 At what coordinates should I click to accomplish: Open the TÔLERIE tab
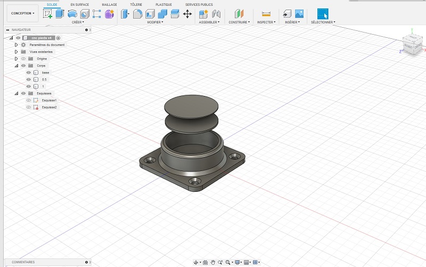[136, 4]
